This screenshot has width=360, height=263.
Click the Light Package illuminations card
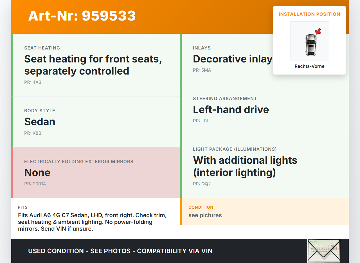(x=264, y=166)
